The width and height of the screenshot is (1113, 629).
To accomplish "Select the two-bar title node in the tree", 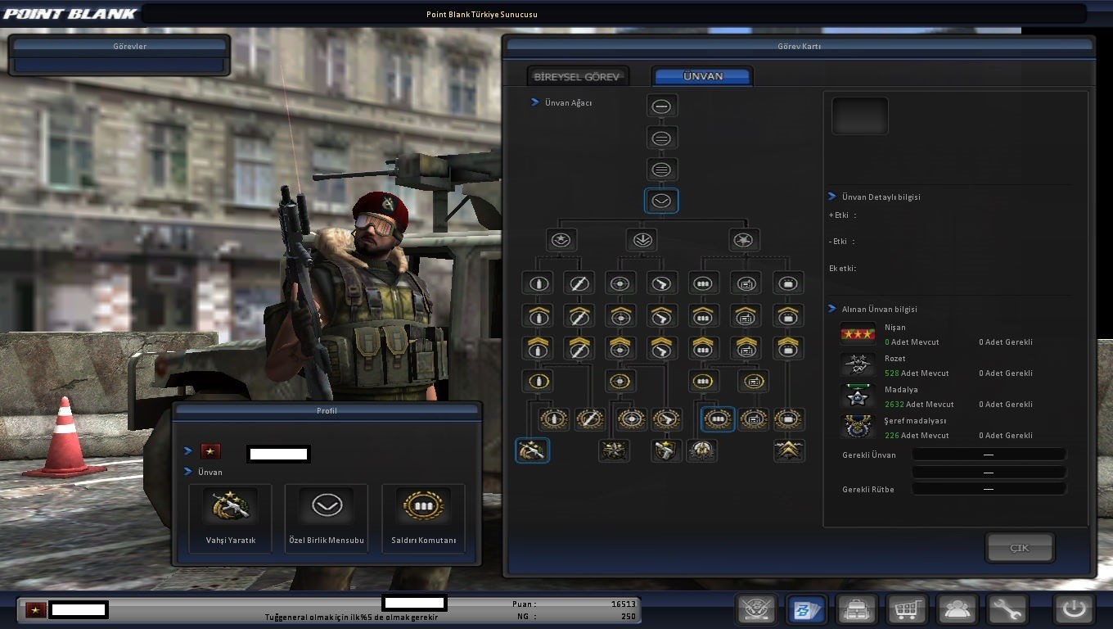I will (x=662, y=138).
